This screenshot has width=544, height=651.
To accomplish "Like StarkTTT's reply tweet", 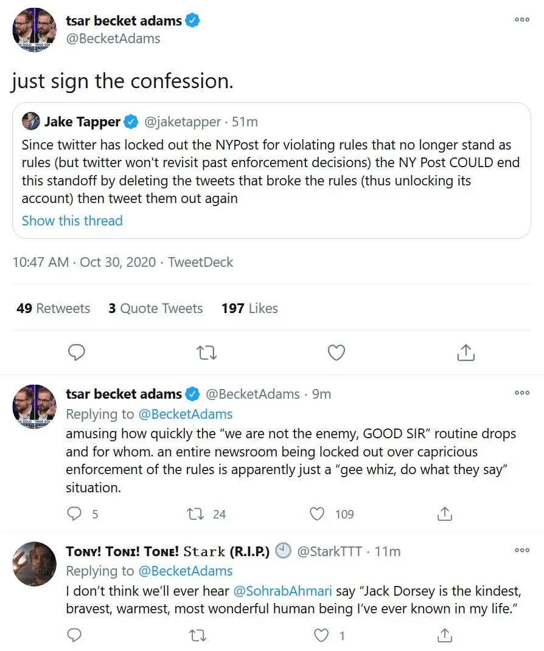I will click(321, 636).
